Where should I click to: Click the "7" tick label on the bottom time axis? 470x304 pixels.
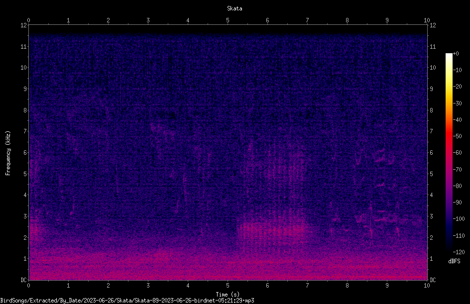[x=307, y=286]
